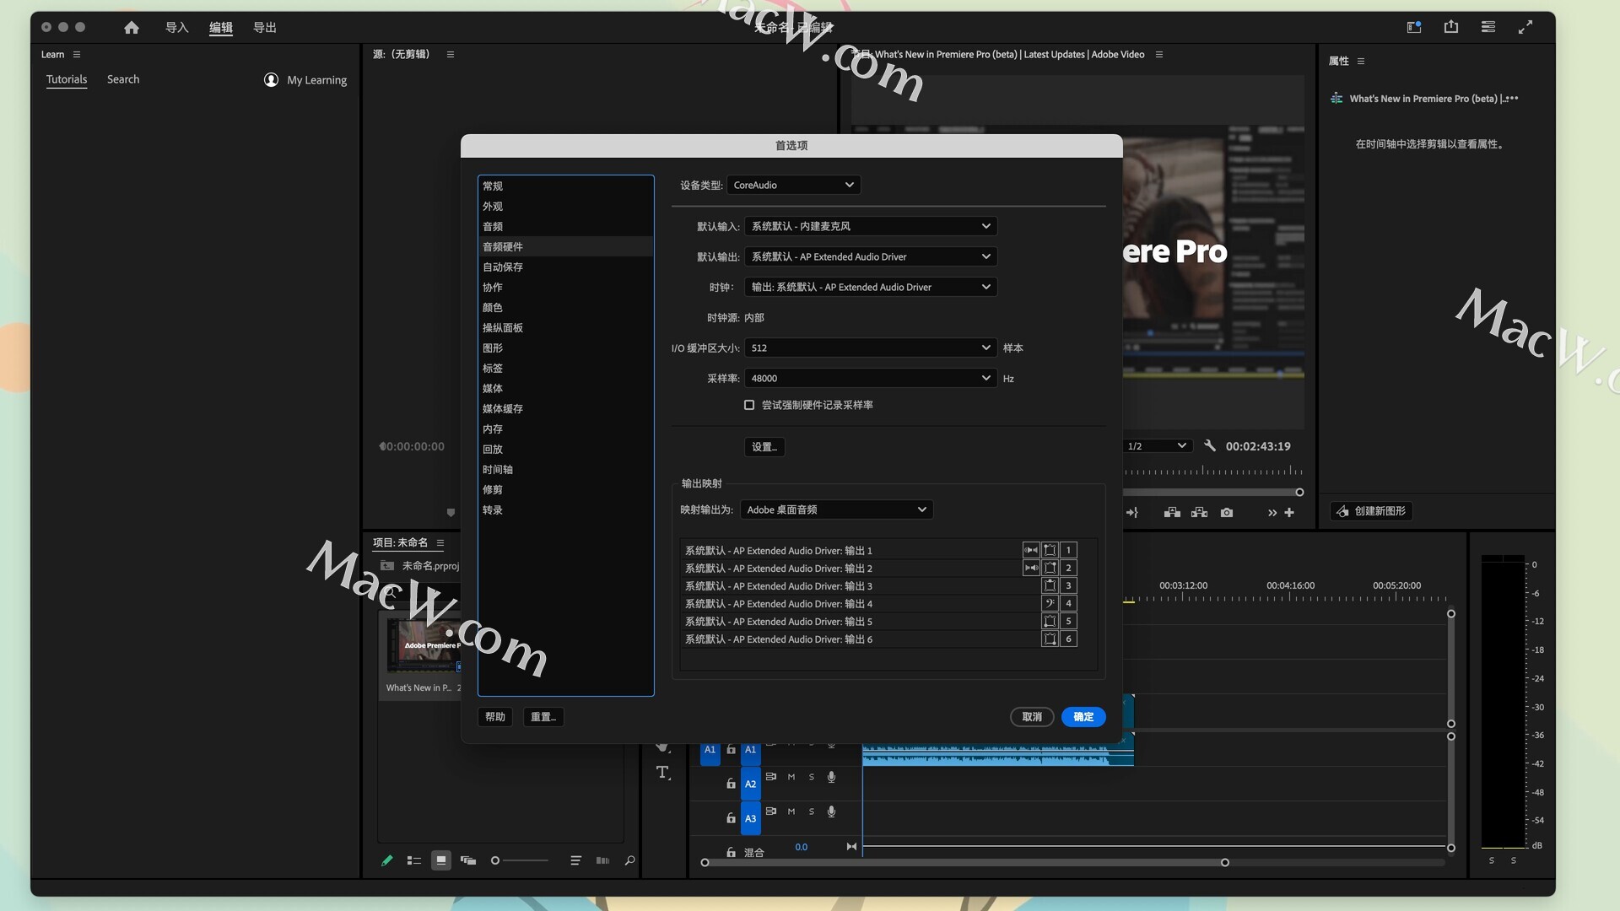Open the workspaces icon in top bar
The height and width of the screenshot is (911, 1620).
(1414, 27)
